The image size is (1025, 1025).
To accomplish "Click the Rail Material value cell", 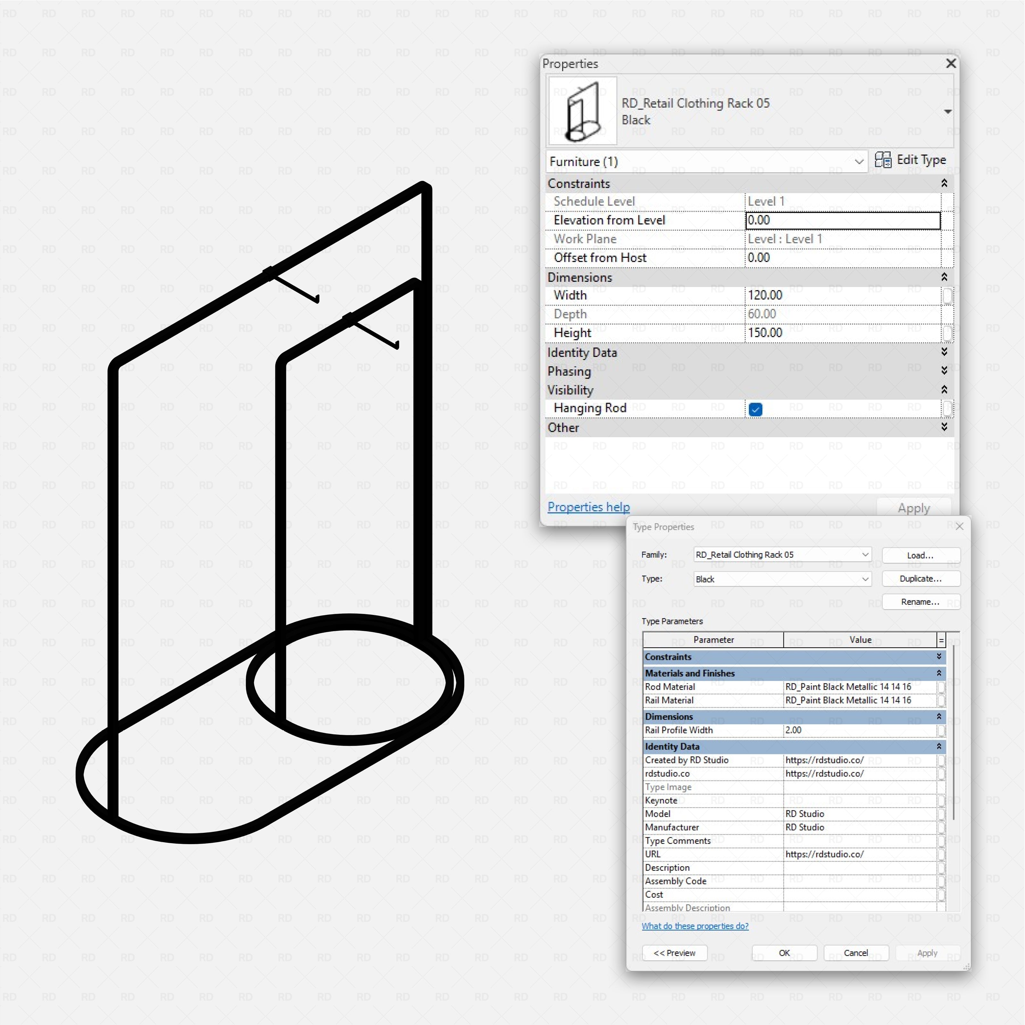I will pyautogui.click(x=860, y=700).
